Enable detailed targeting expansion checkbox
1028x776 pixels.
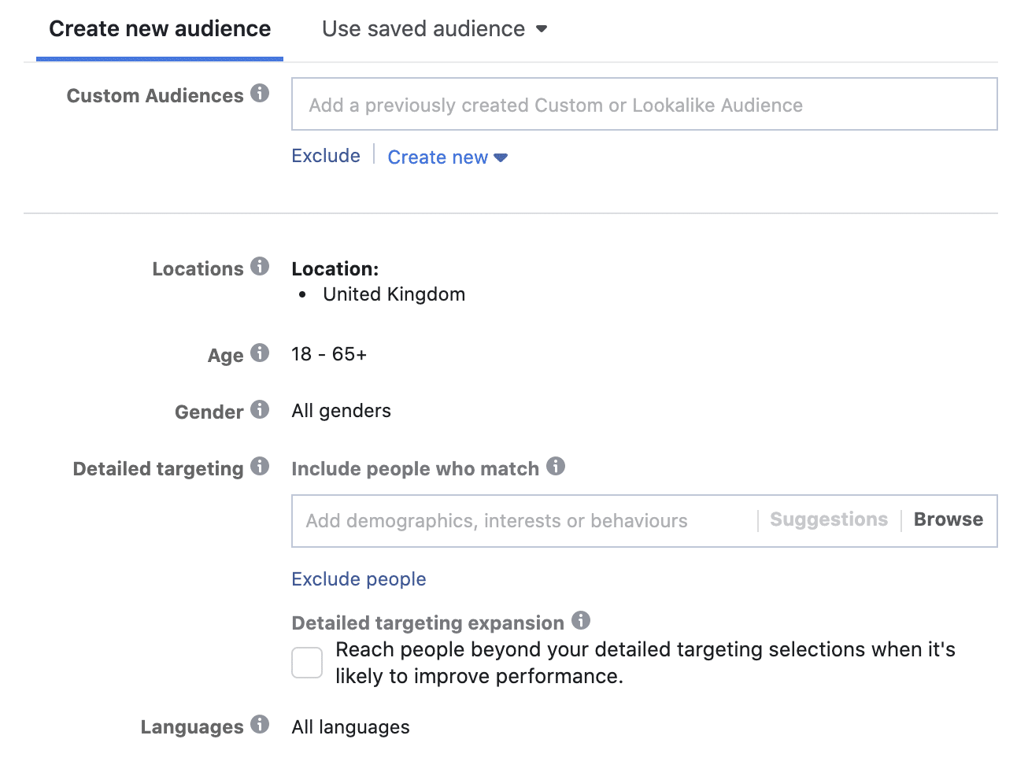(x=306, y=662)
